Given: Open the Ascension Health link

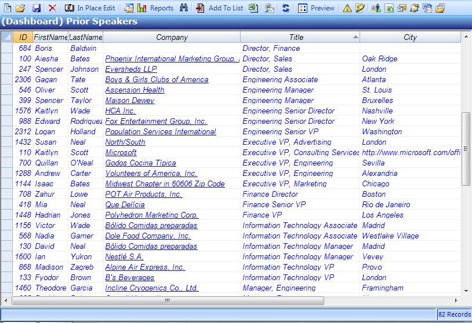Looking at the screenshot, I should pos(135,90).
